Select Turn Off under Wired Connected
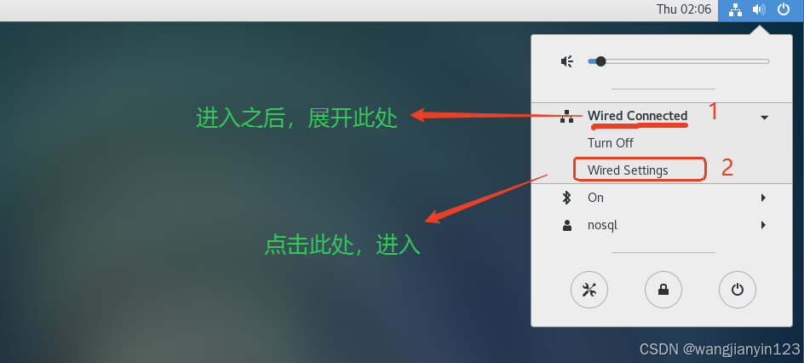The height and width of the screenshot is (363, 804). pyautogui.click(x=610, y=143)
